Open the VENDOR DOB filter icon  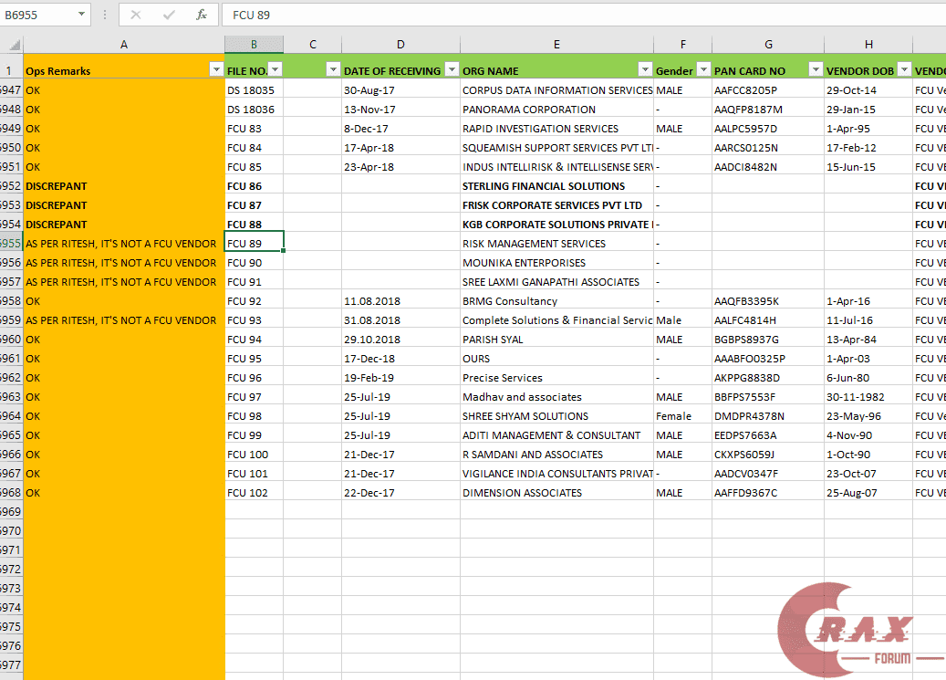click(904, 69)
